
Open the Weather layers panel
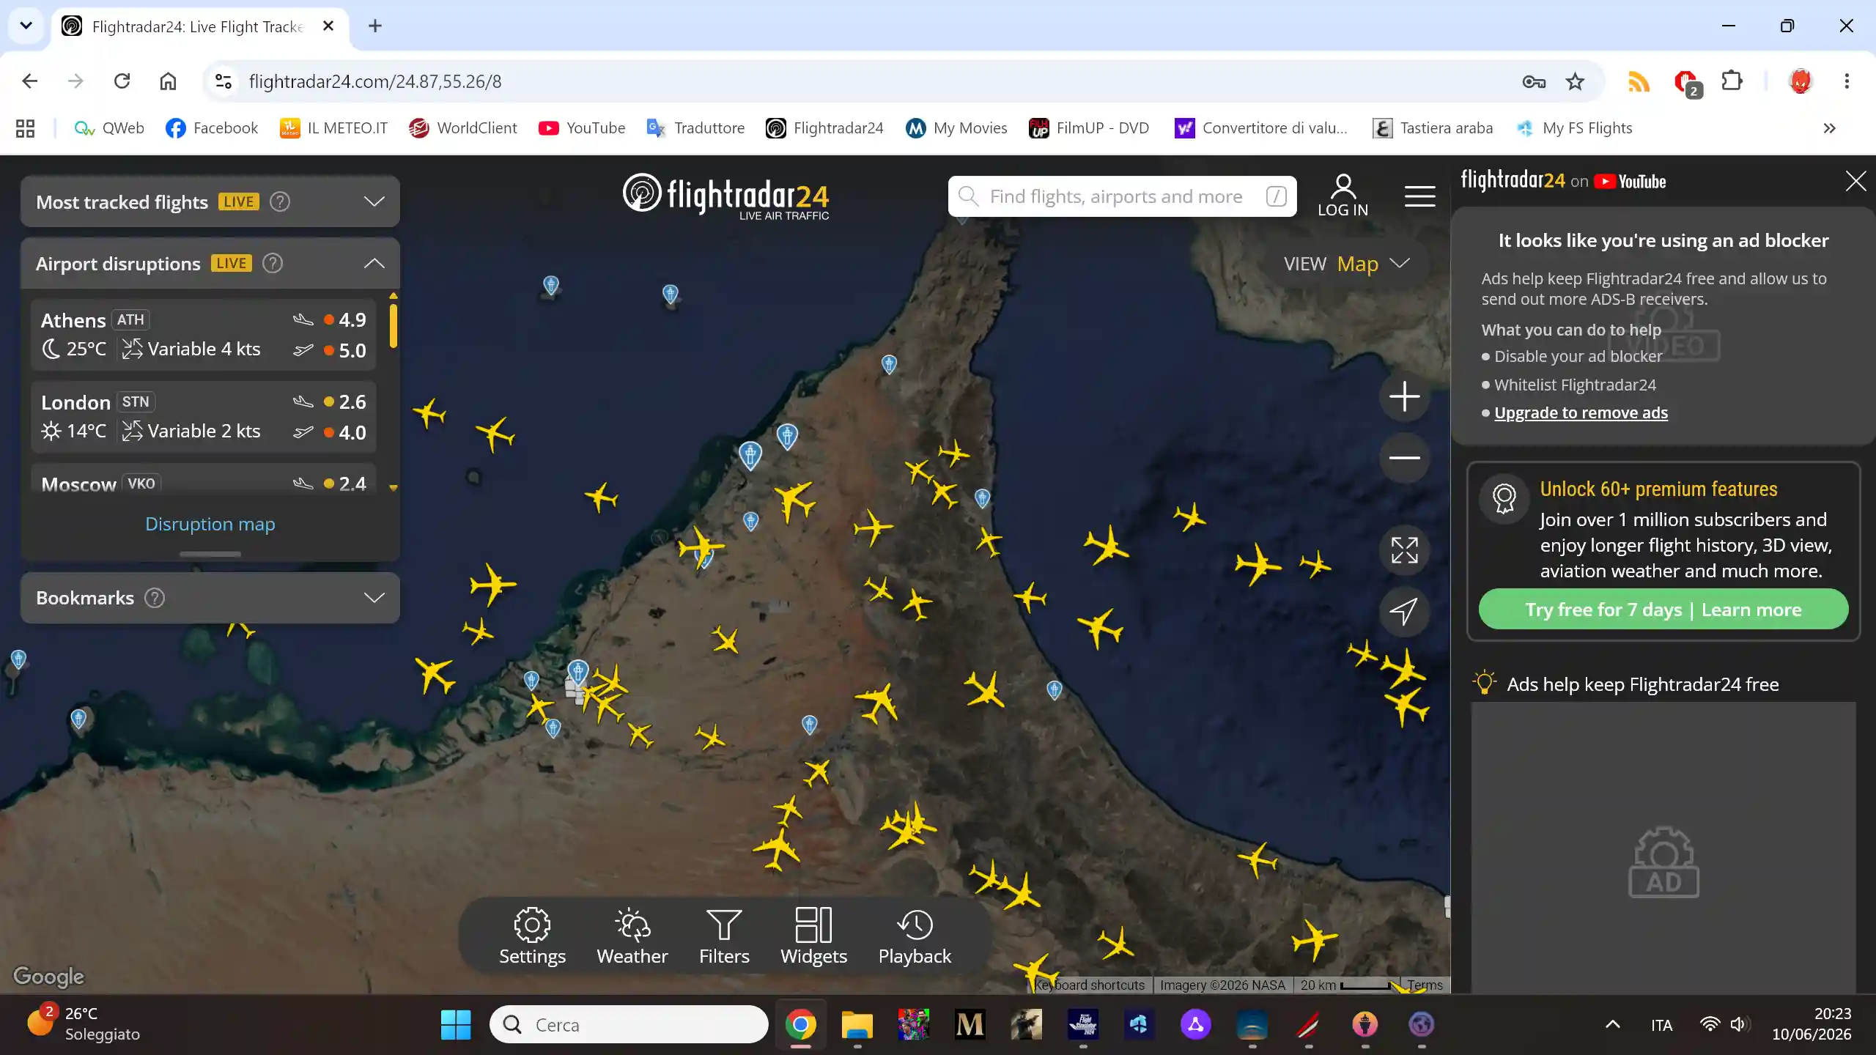point(632,936)
